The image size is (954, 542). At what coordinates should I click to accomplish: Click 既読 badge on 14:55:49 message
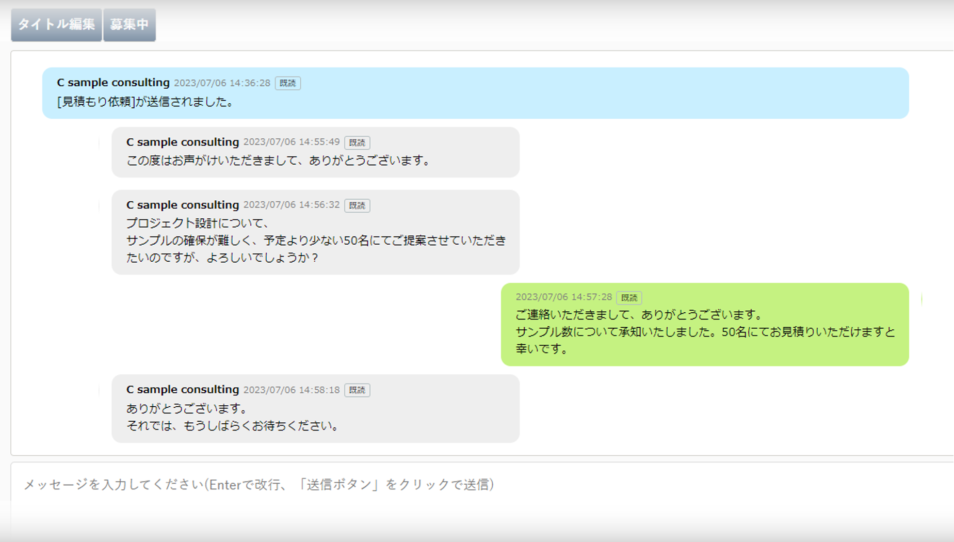357,142
